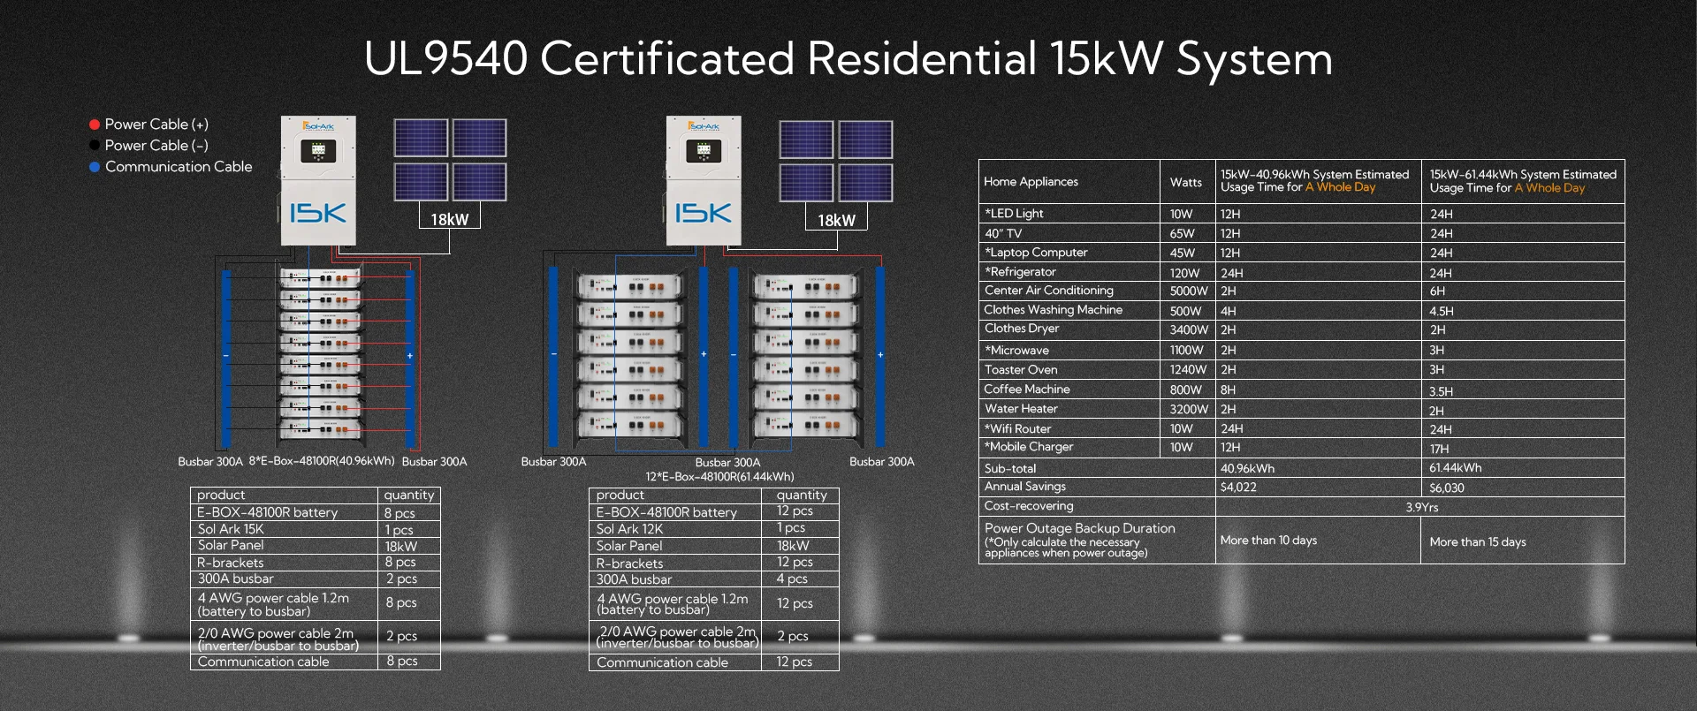Click the black Power Cable (-) legend dot
This screenshot has width=1697, height=711.
(95, 146)
